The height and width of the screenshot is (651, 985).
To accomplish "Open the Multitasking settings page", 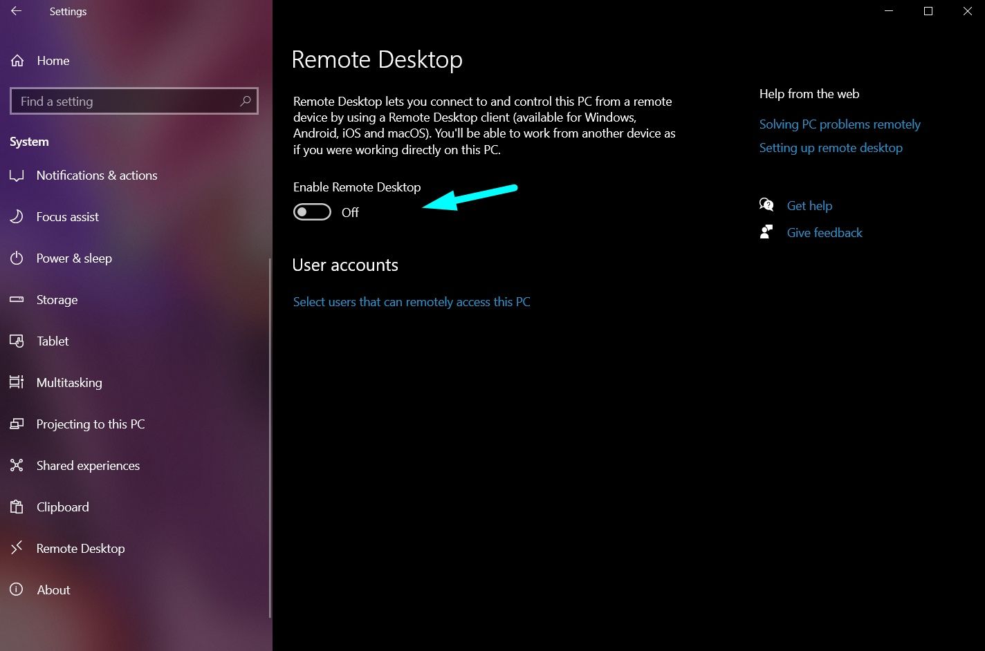I will [69, 383].
